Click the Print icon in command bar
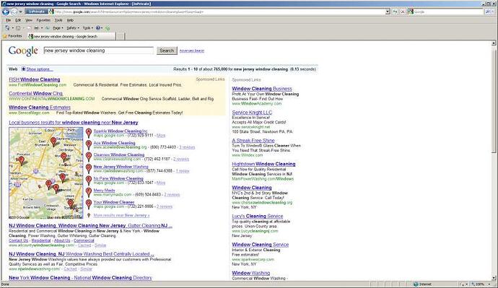 (x=36, y=28)
